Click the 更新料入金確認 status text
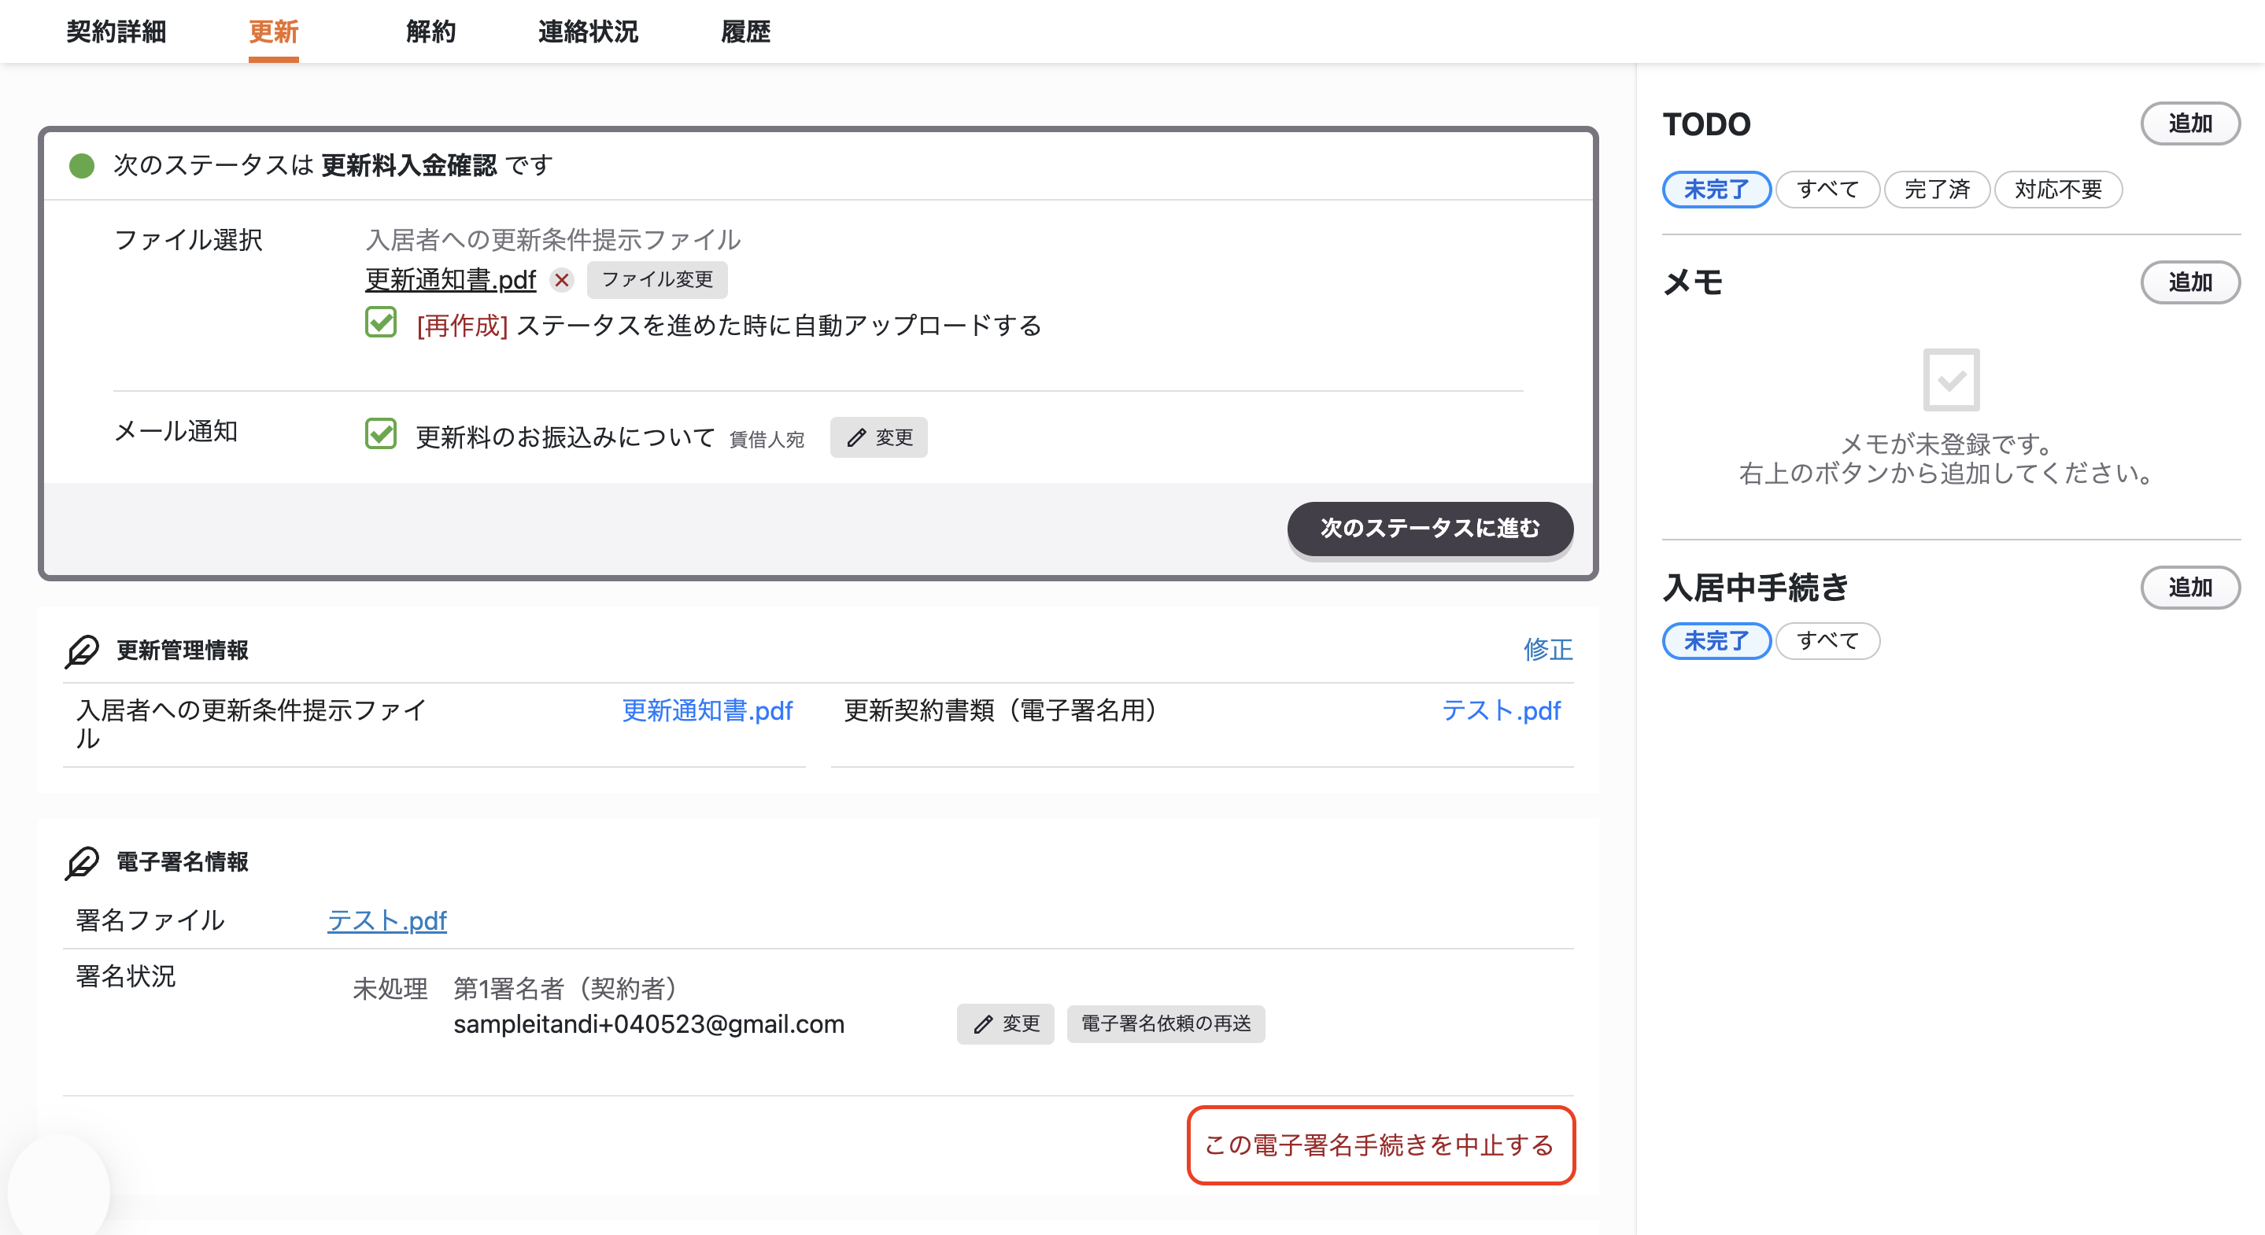The height and width of the screenshot is (1235, 2265). [409, 165]
